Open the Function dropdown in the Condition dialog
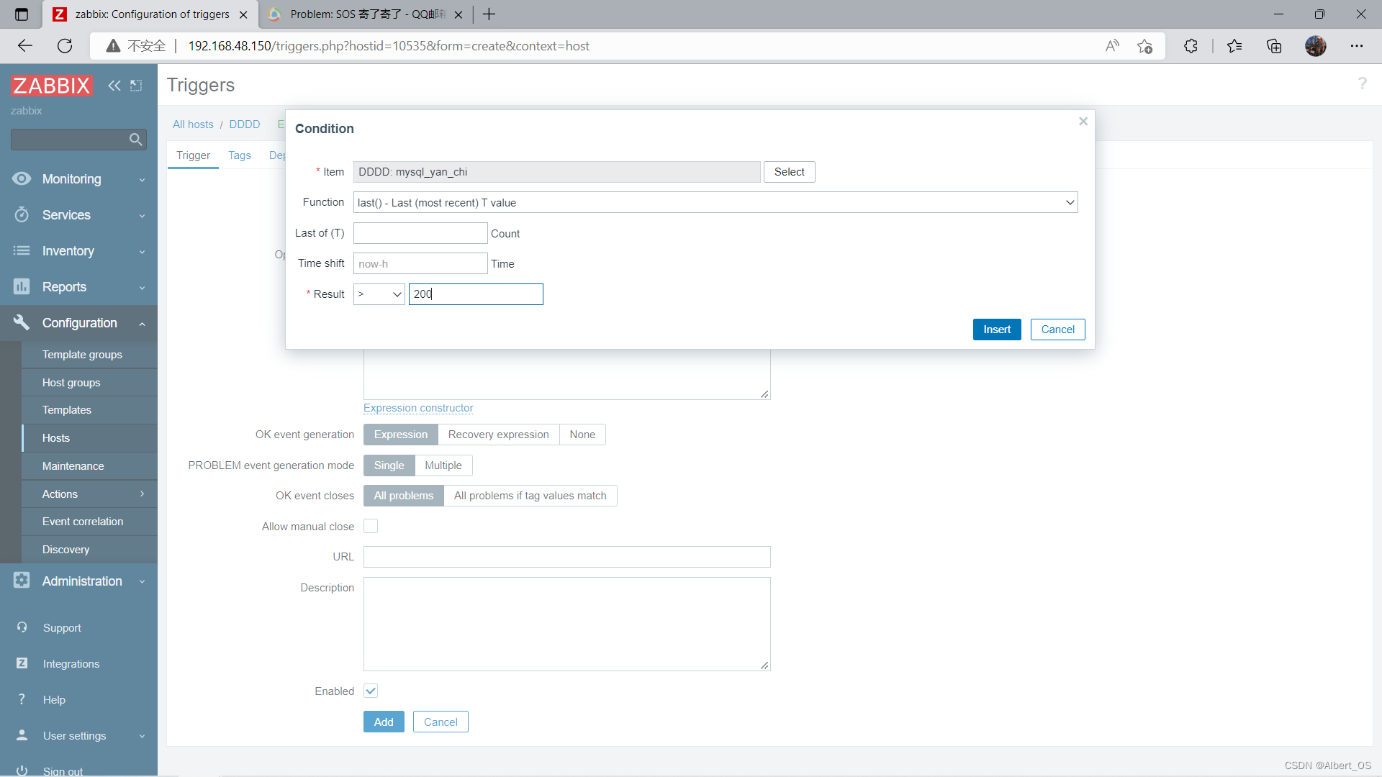 point(715,202)
